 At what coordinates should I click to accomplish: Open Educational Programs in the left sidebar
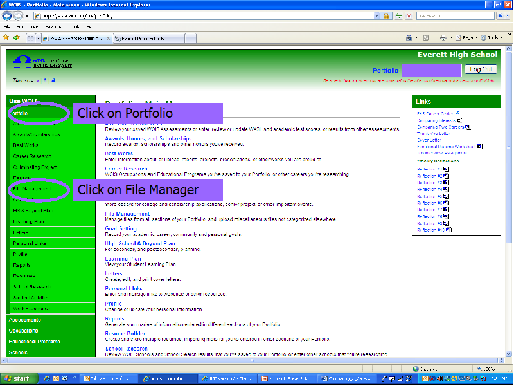point(35,342)
